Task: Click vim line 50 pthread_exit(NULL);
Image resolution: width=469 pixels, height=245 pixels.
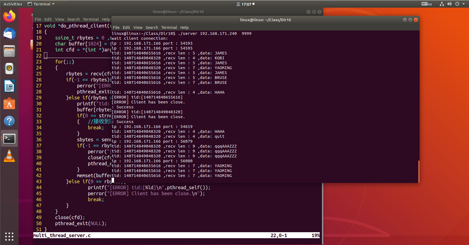Action: click(81, 223)
